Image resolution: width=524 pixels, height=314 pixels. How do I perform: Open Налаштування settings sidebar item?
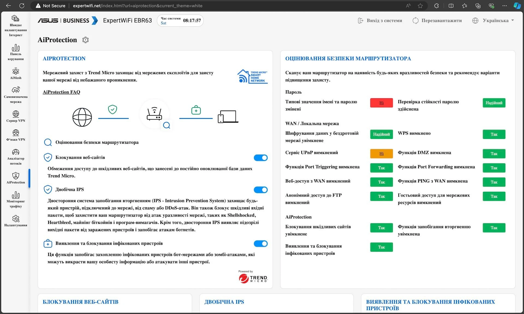[16, 221]
